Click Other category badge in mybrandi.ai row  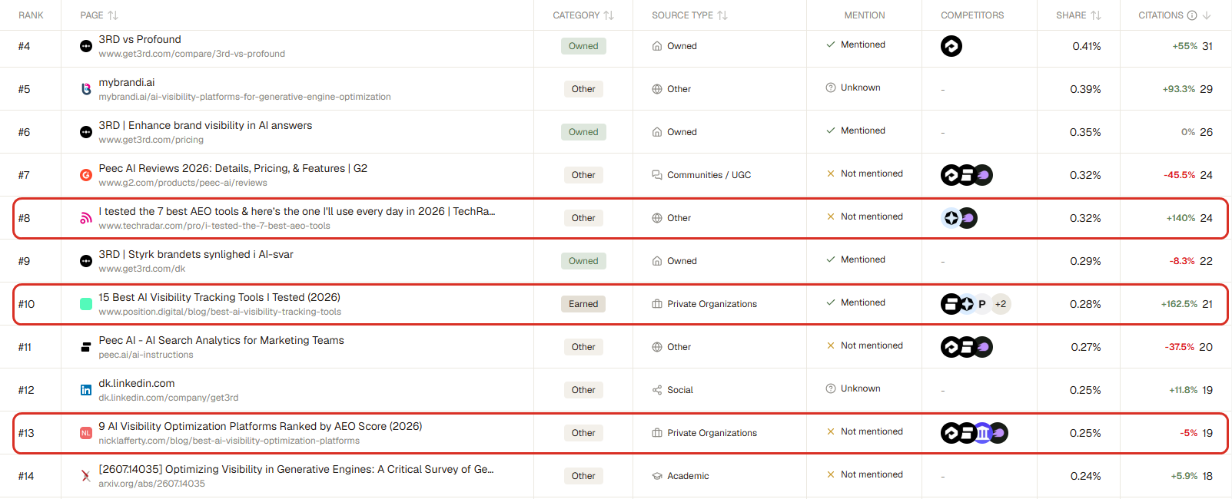point(583,89)
